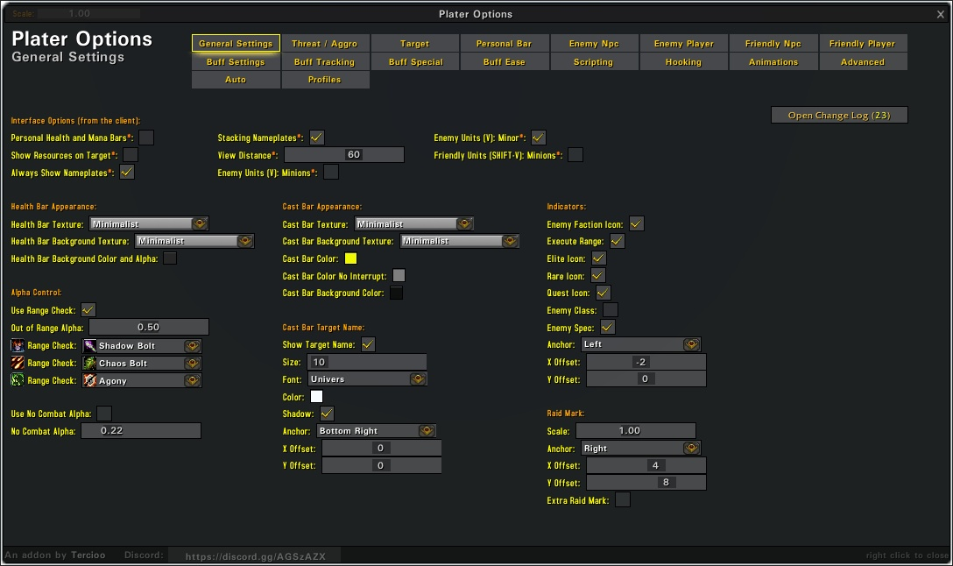Toggle the Use No Combat Alpha checkbox

[x=104, y=414]
